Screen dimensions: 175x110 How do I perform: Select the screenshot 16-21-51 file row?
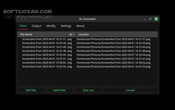(44, 39)
